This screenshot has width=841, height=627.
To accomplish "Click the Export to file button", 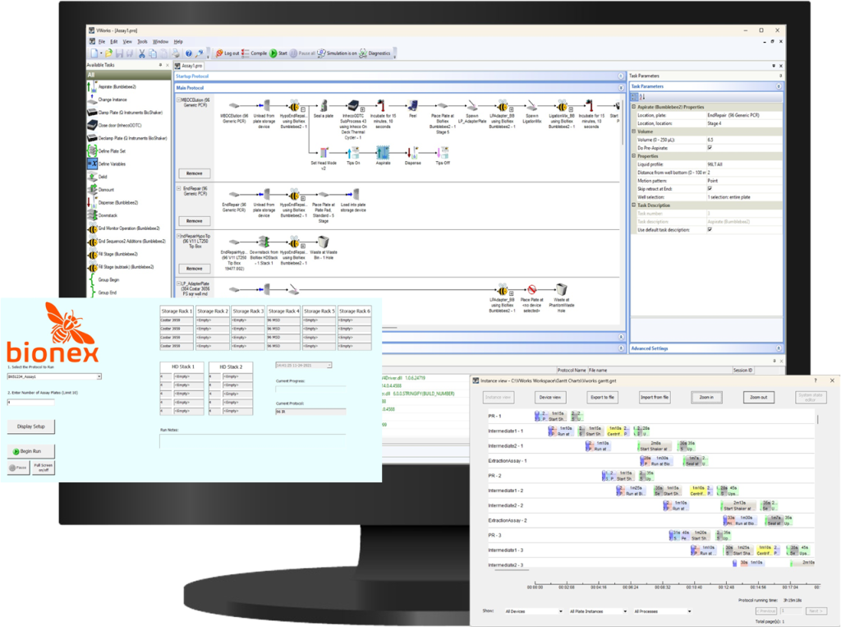I will 602,397.
